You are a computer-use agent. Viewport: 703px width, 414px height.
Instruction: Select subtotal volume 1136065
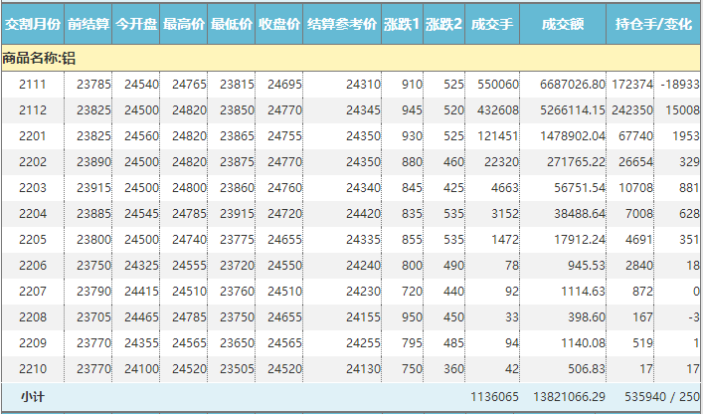click(x=492, y=396)
